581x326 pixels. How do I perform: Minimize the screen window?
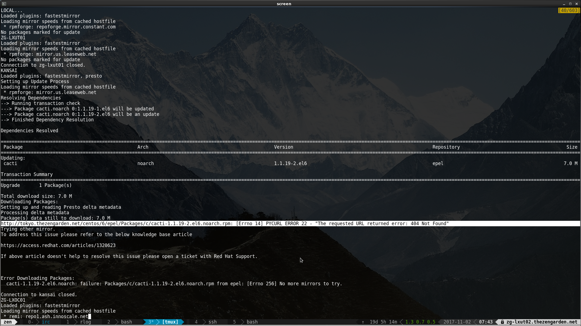(x=564, y=4)
